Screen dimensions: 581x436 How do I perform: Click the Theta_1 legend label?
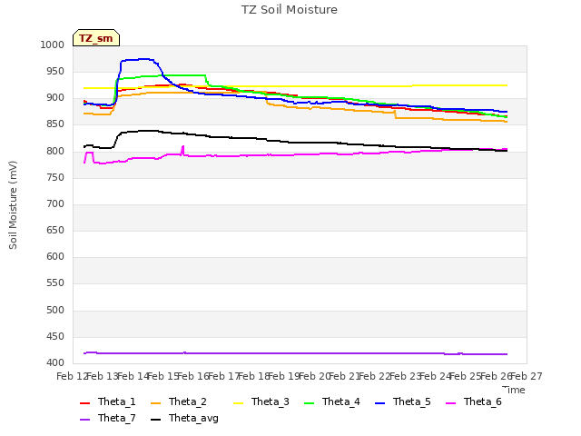[117, 401]
